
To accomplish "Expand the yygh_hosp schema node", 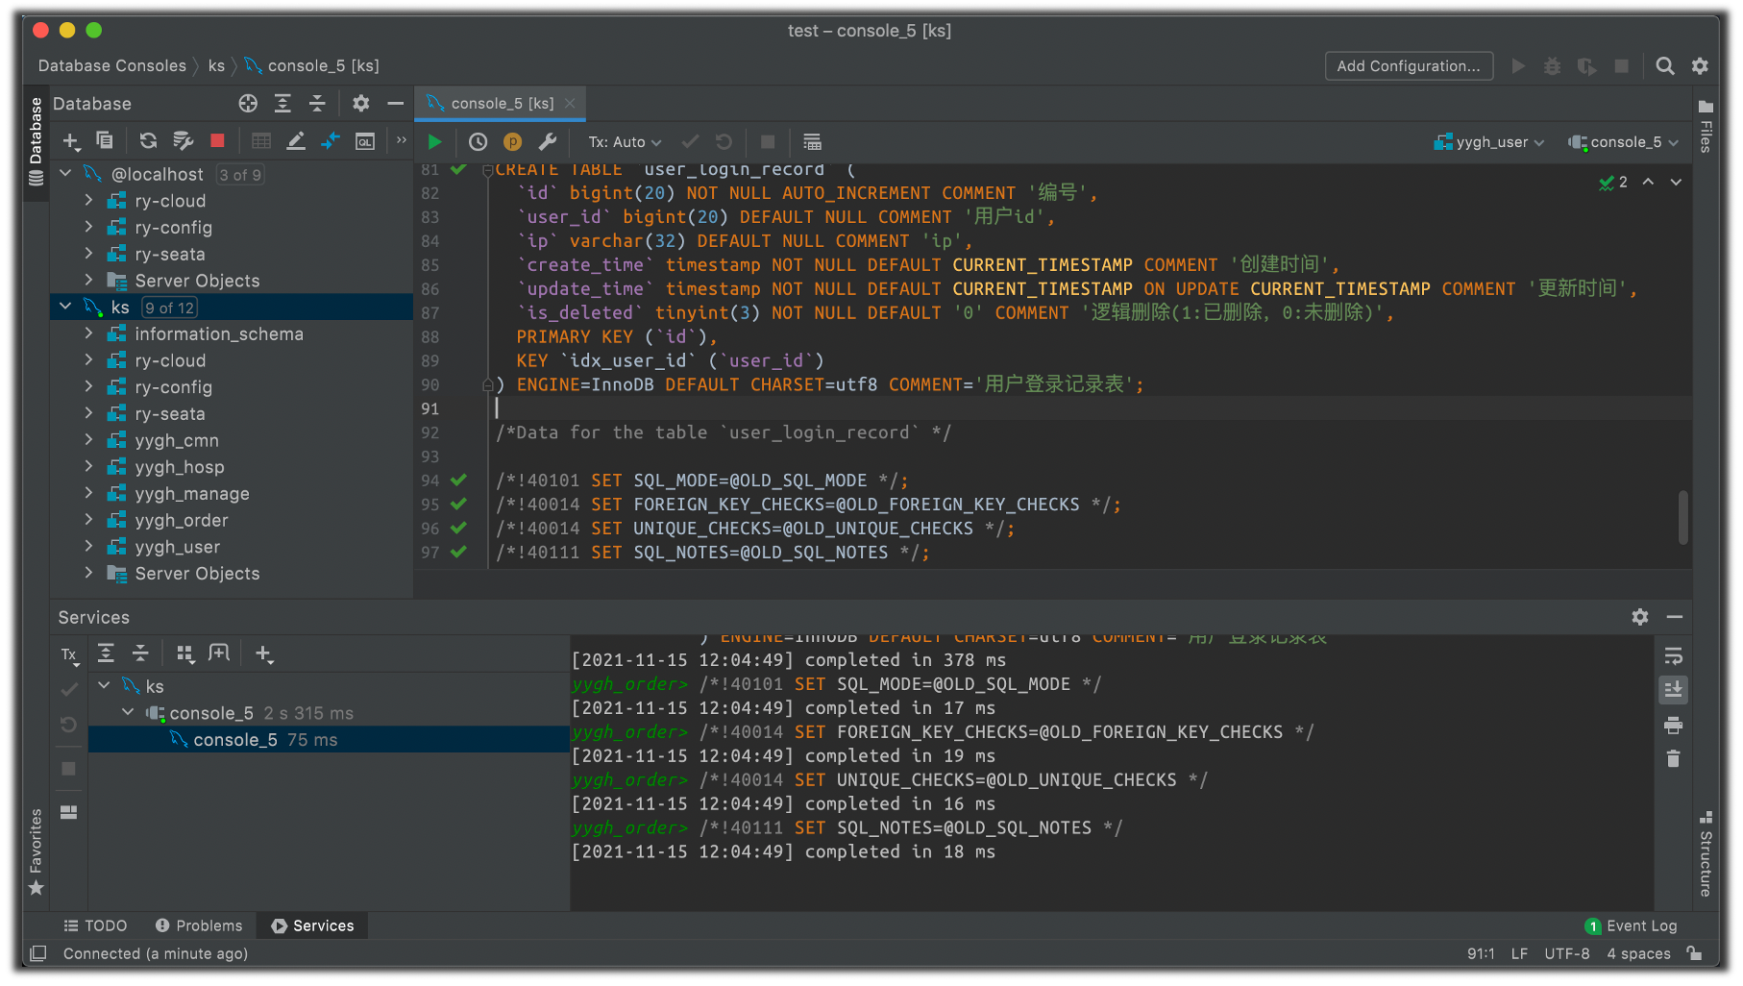I will coord(88,467).
